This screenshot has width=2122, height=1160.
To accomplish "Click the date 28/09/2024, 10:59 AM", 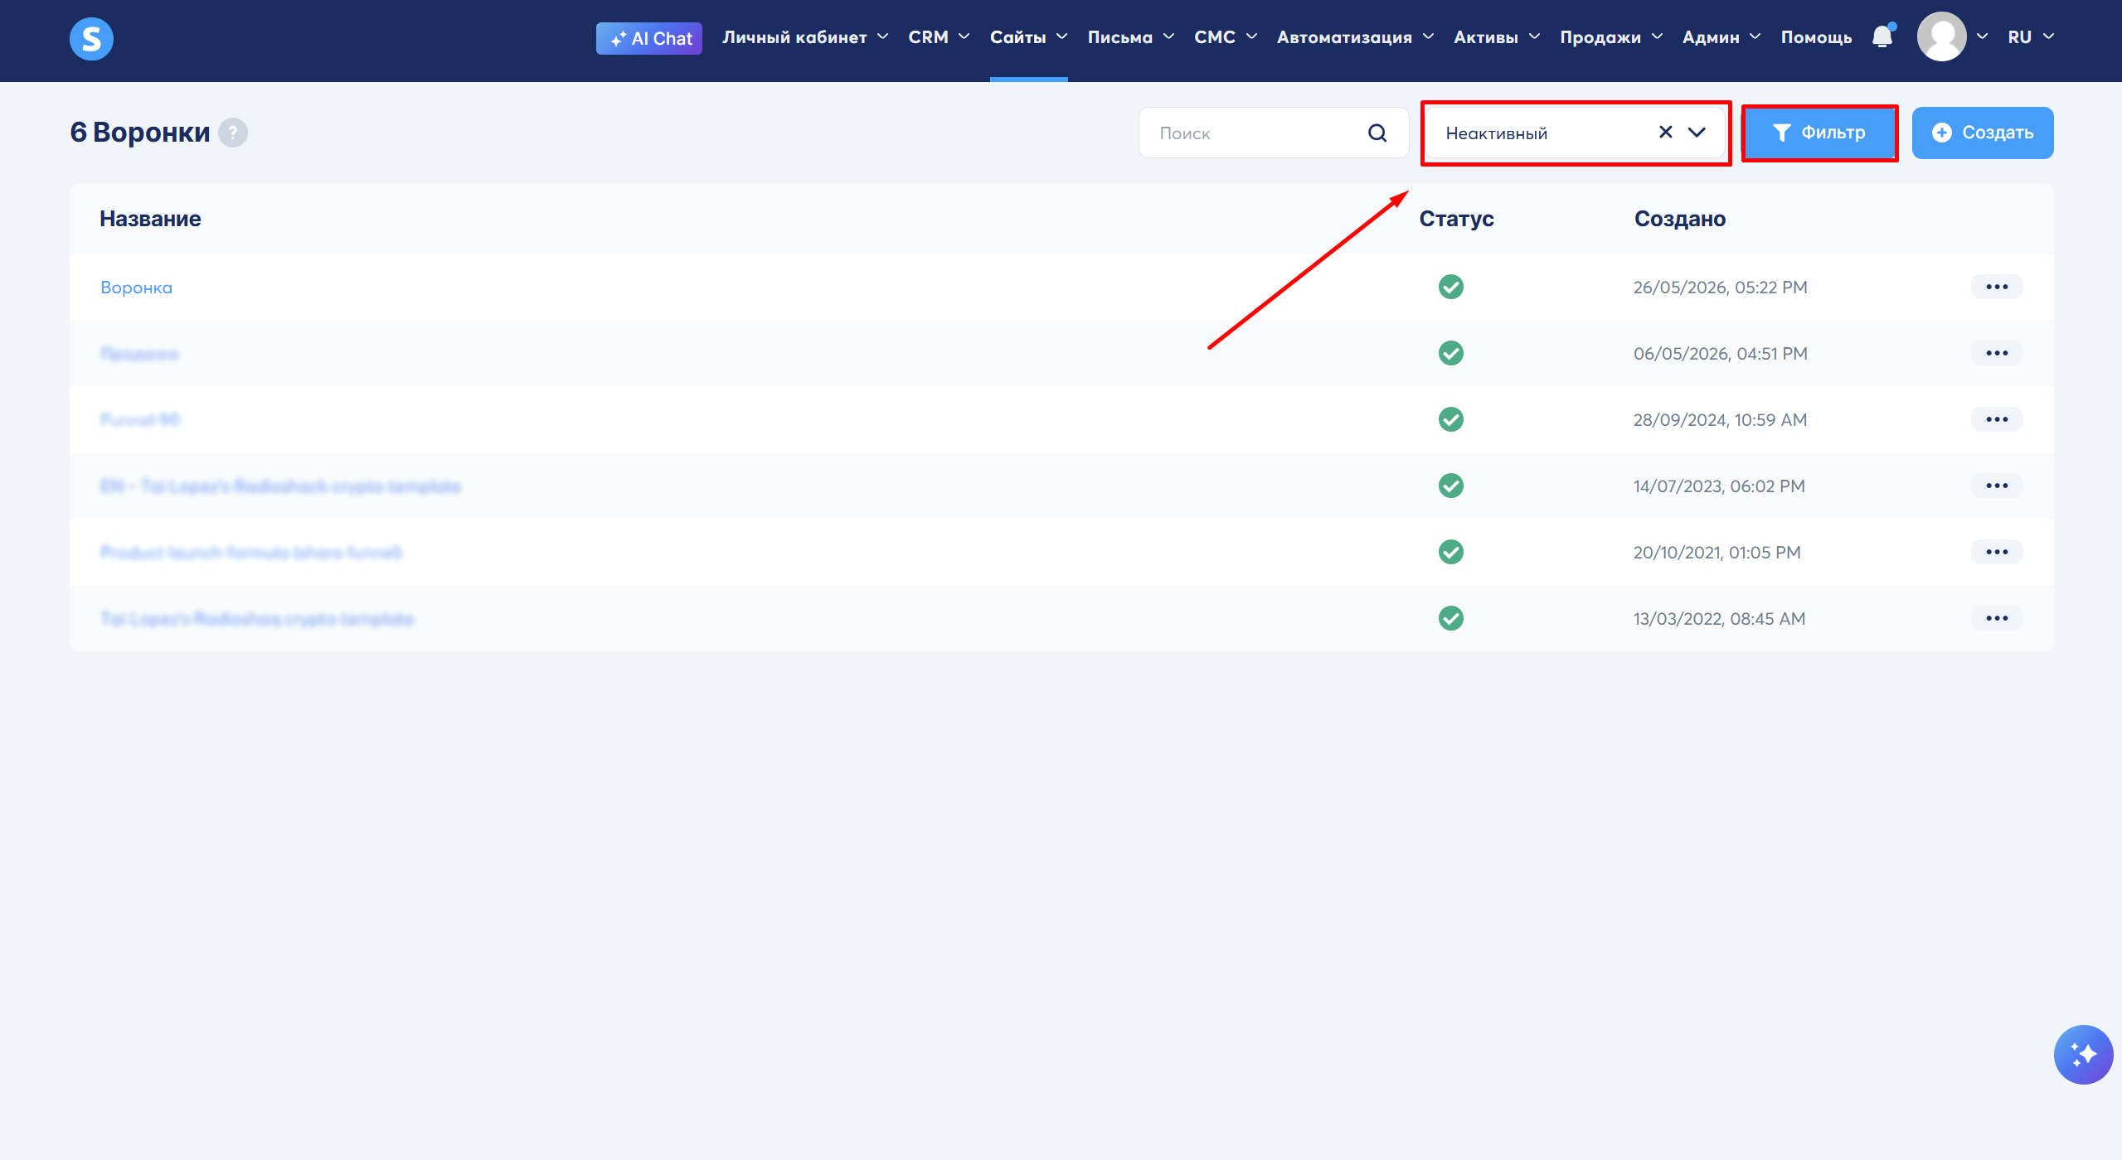I will [1720, 420].
